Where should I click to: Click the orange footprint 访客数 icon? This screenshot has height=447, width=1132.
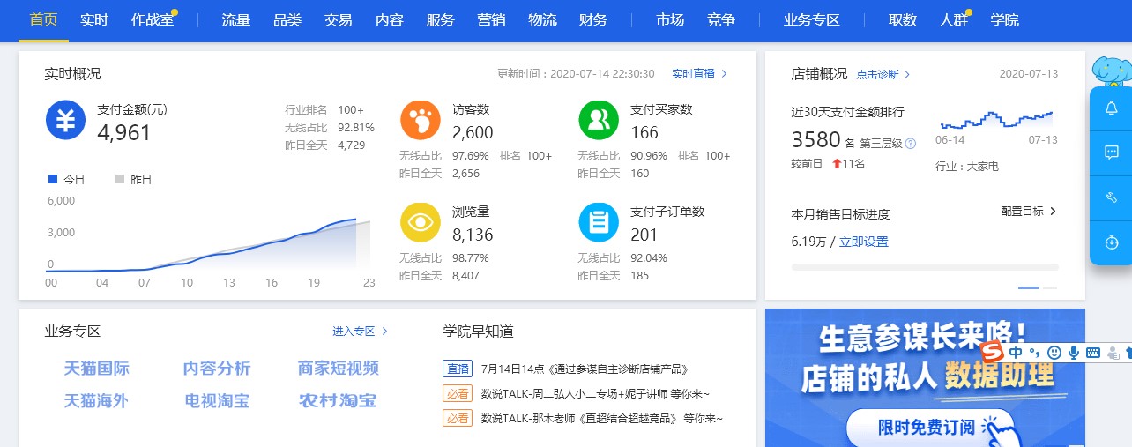pos(421,121)
